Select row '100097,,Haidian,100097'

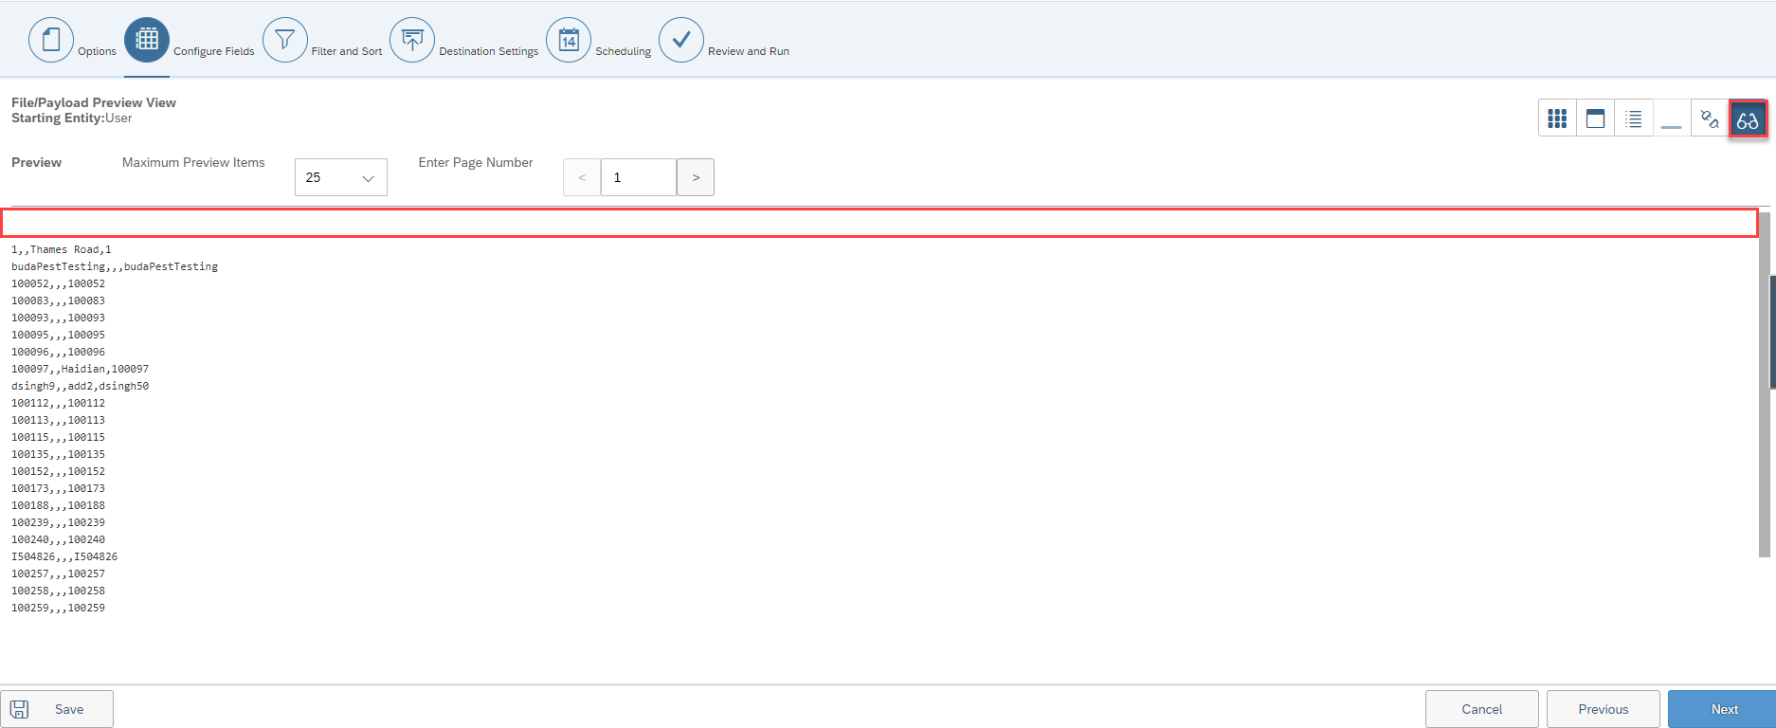81,369
